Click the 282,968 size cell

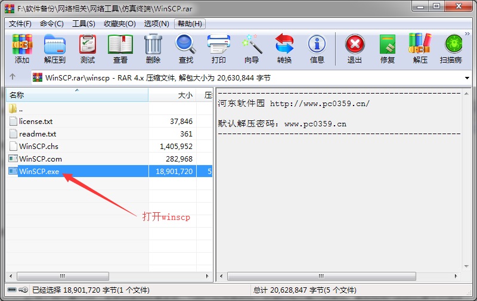pyautogui.click(x=179, y=159)
